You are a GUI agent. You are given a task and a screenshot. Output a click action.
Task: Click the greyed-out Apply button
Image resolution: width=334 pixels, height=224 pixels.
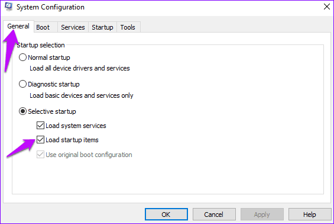(x=262, y=214)
